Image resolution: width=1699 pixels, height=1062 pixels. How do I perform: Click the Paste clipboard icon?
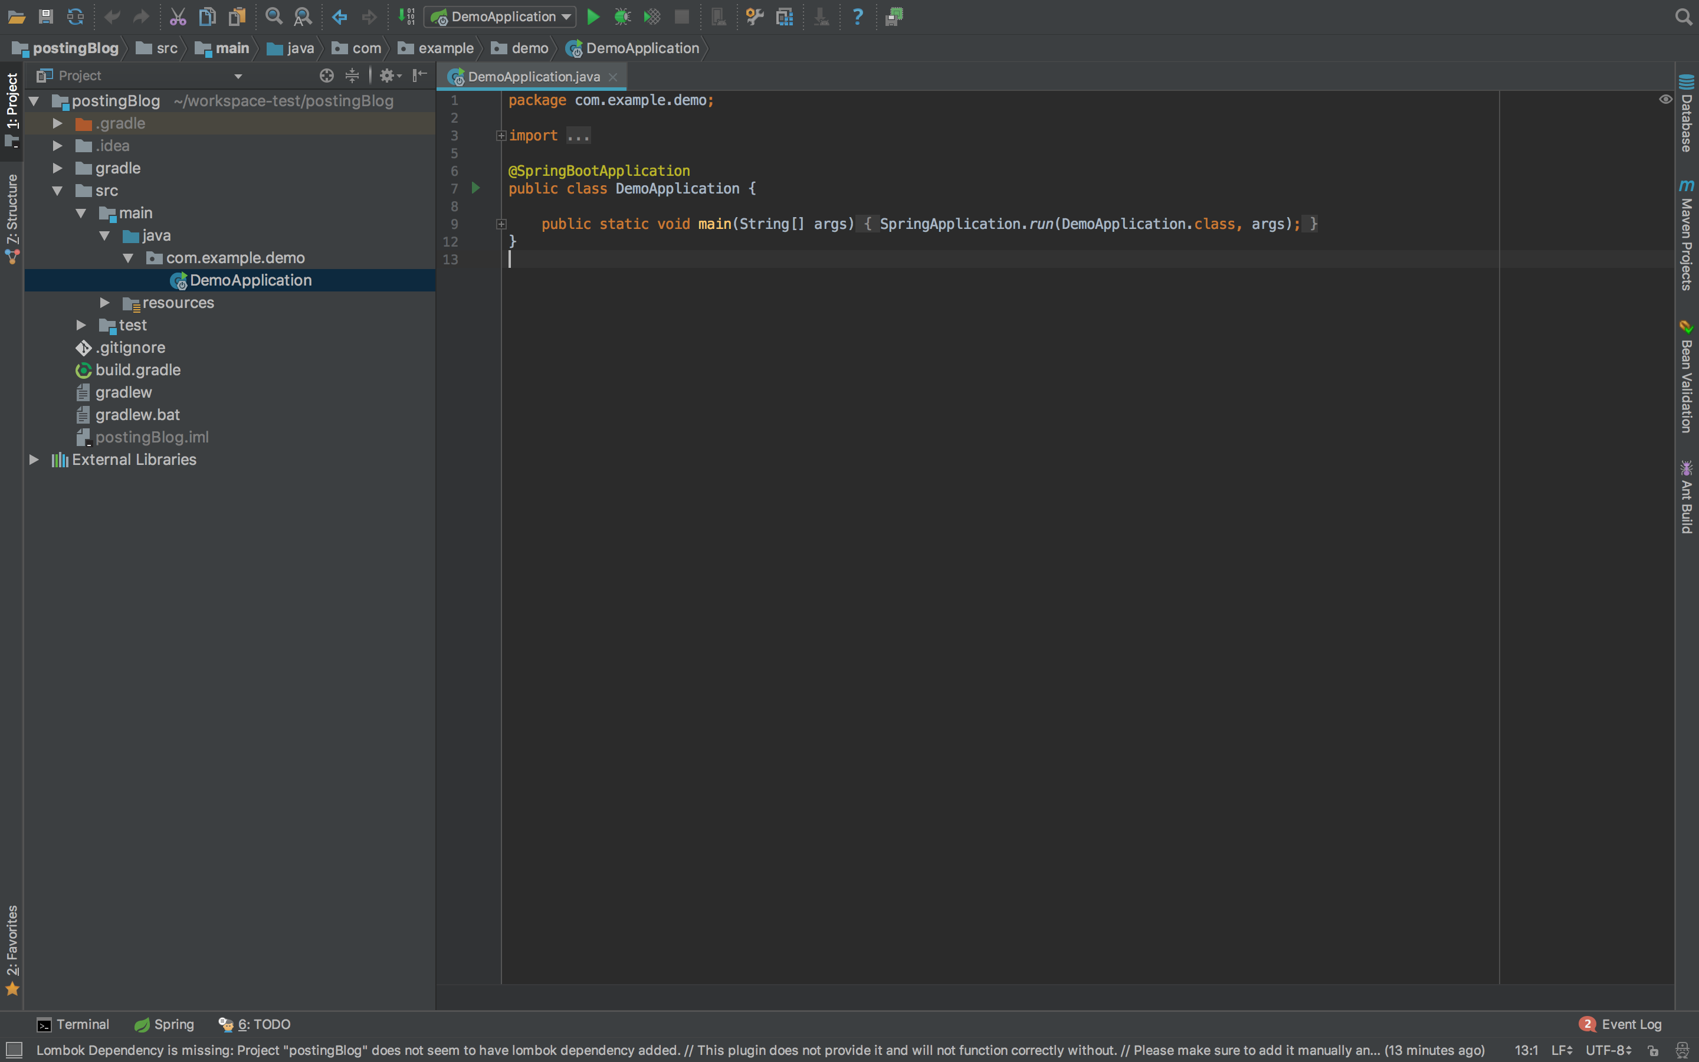(237, 17)
